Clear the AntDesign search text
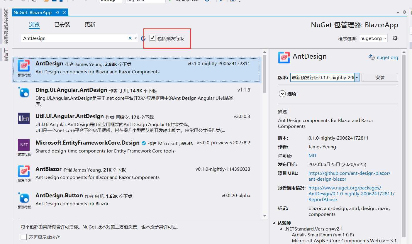Image resolution: width=412 pixels, height=244 pixels. [130, 38]
